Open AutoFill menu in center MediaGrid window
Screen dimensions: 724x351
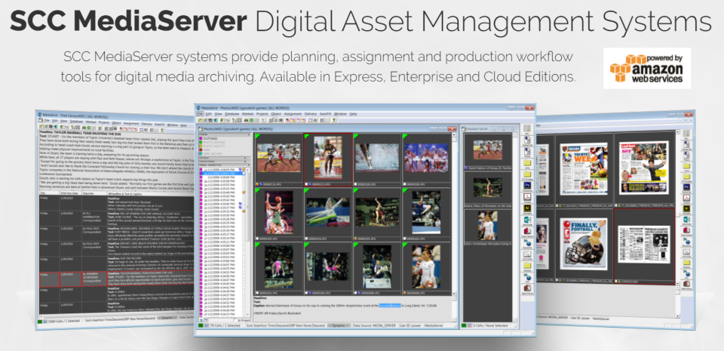click(326, 114)
